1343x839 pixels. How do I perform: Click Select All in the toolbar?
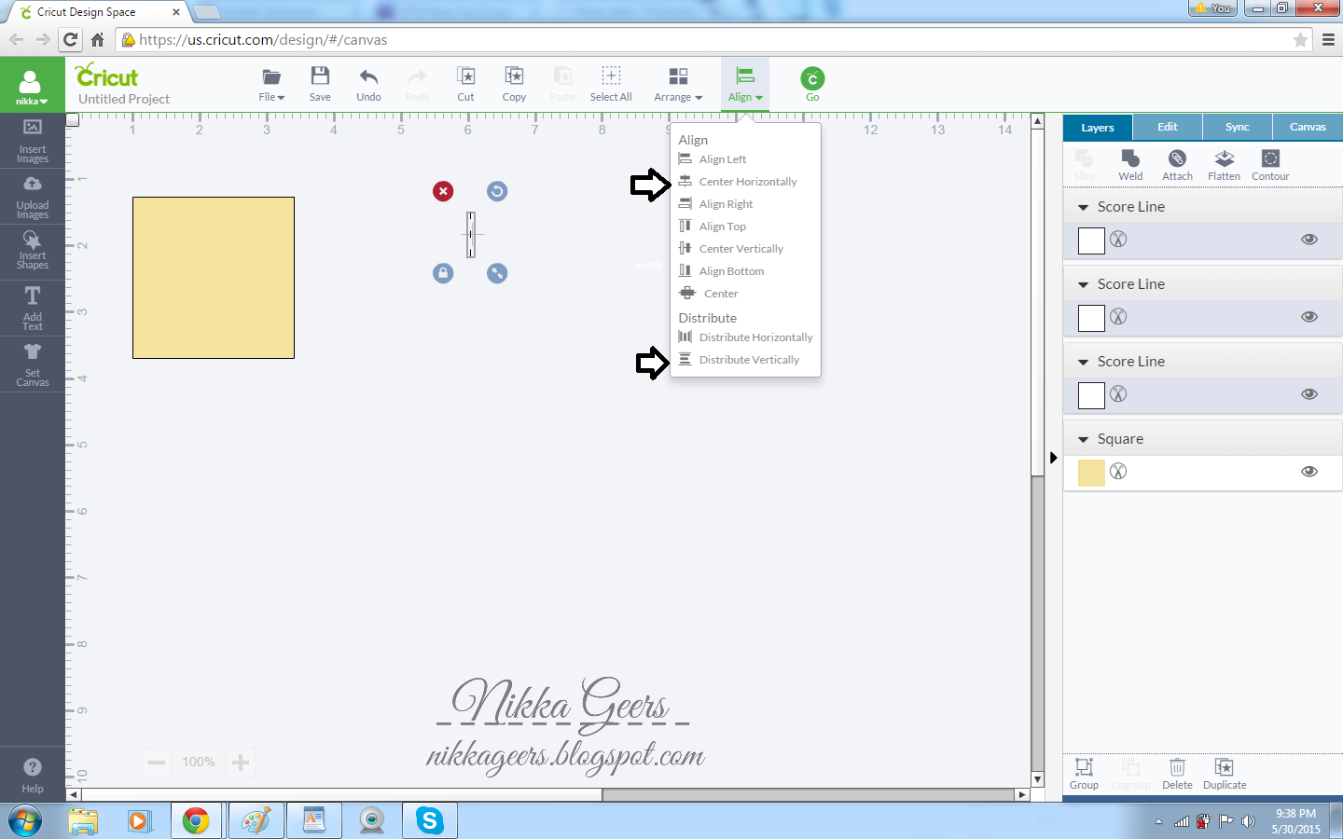(x=611, y=84)
